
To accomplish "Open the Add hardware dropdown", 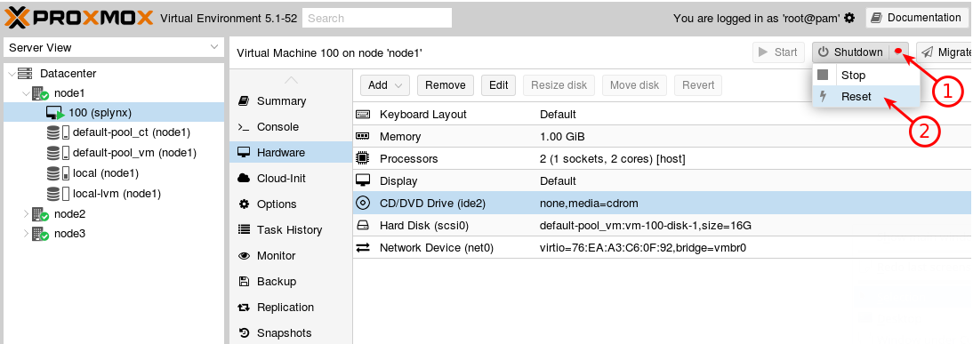I will [385, 85].
